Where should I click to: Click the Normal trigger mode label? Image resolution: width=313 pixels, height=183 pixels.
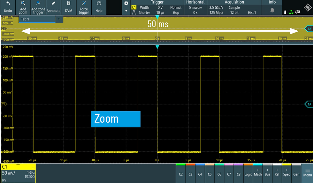pyautogui.click(x=176, y=7)
